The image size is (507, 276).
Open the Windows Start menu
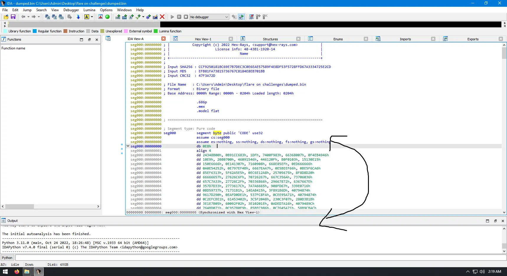(x=5, y=272)
